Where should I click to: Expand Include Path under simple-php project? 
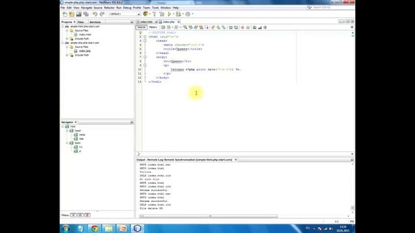(67, 55)
